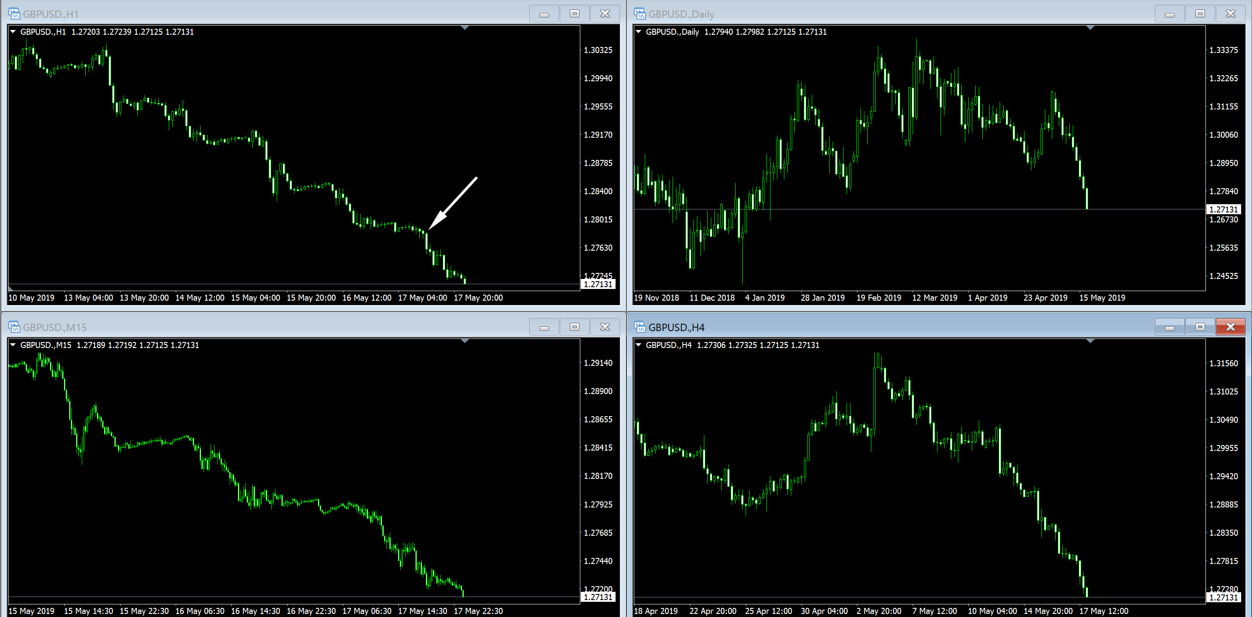
Task: Minimize the GBPUSD Daily chart window
Action: coord(1169,13)
